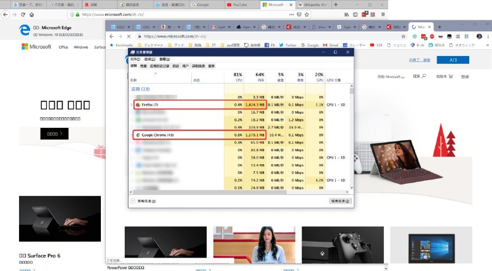Switch to 性能 tab in Task Manager
Screen dimensions: 492x271
click(143, 66)
